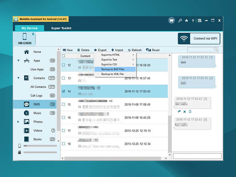Click the WiFi signal icon

[x=184, y=39]
